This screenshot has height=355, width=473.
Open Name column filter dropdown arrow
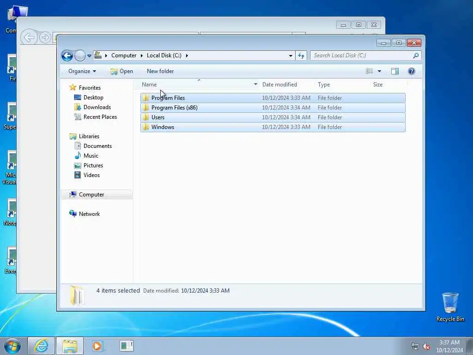tap(255, 85)
